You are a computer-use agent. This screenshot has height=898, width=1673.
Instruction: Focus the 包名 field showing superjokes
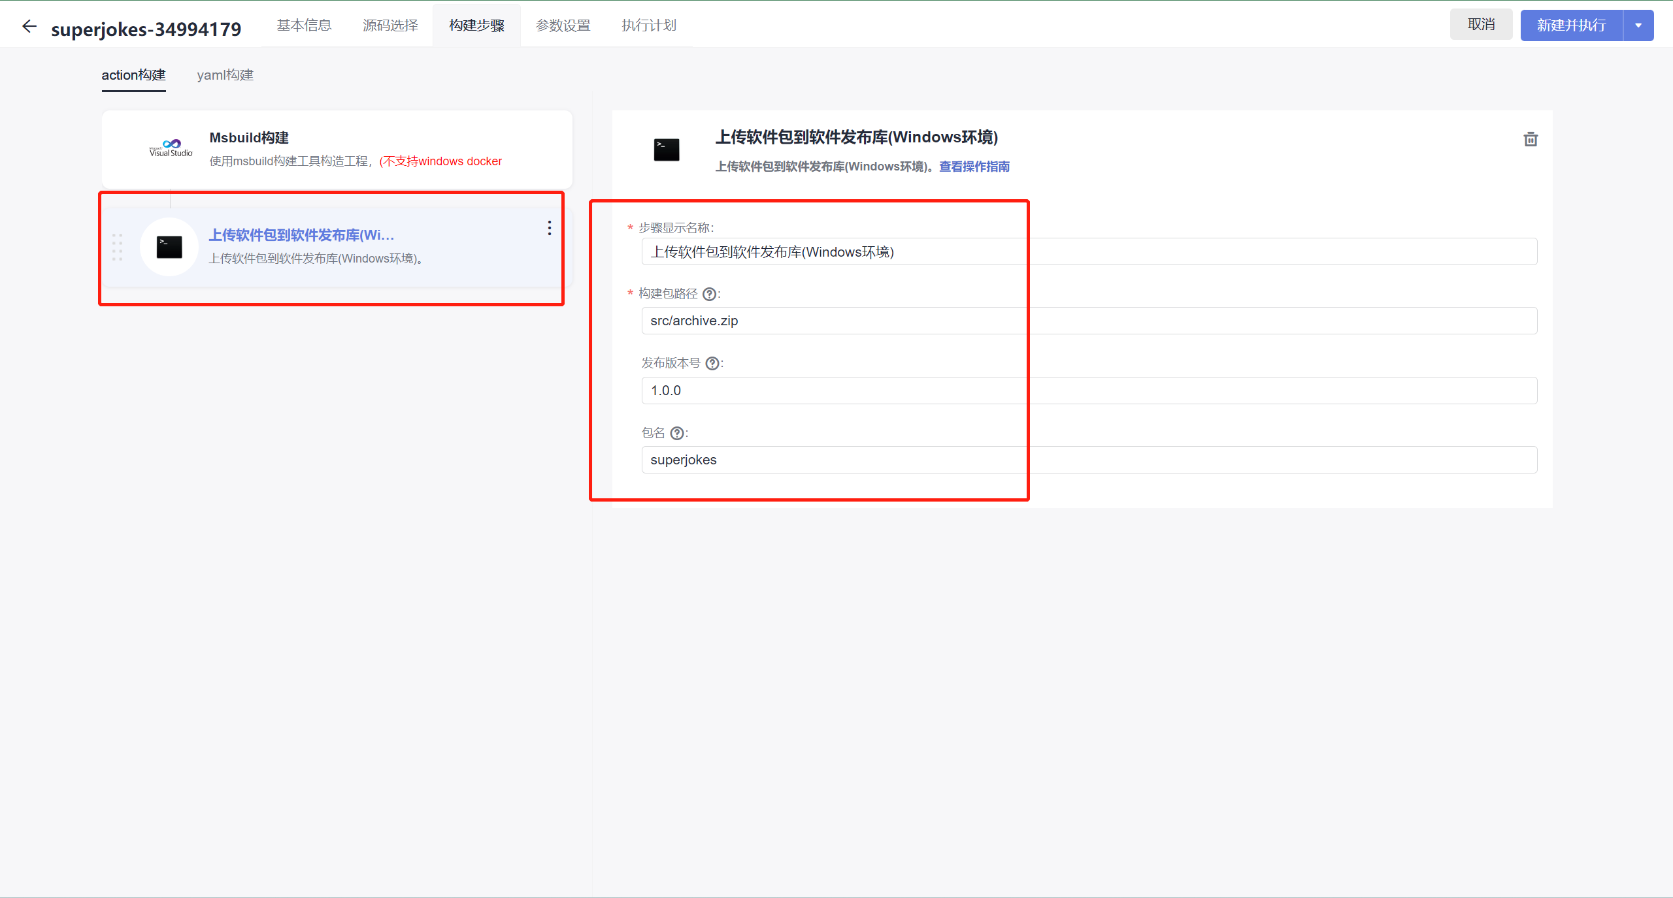pyautogui.click(x=1089, y=460)
